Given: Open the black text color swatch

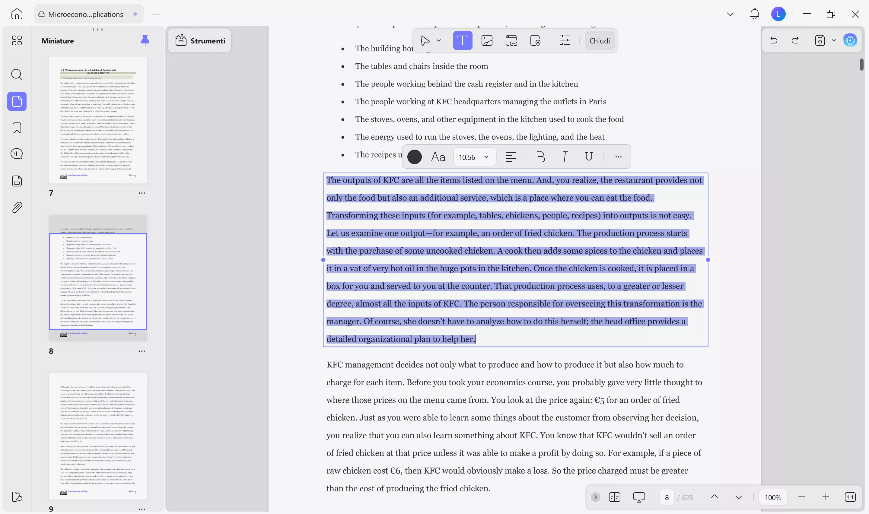Looking at the screenshot, I should click(x=414, y=157).
